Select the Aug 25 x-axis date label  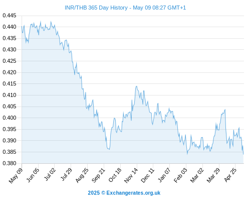pos(82,175)
